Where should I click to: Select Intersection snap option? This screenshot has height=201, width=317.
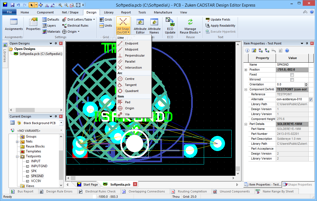133,68
